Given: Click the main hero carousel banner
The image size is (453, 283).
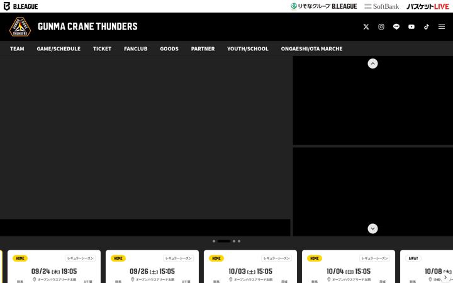Looking at the screenshot, I should point(145,146).
